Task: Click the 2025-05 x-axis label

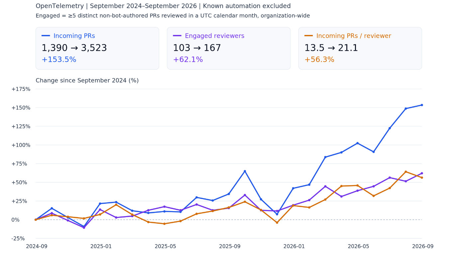Action: pyautogui.click(x=166, y=246)
